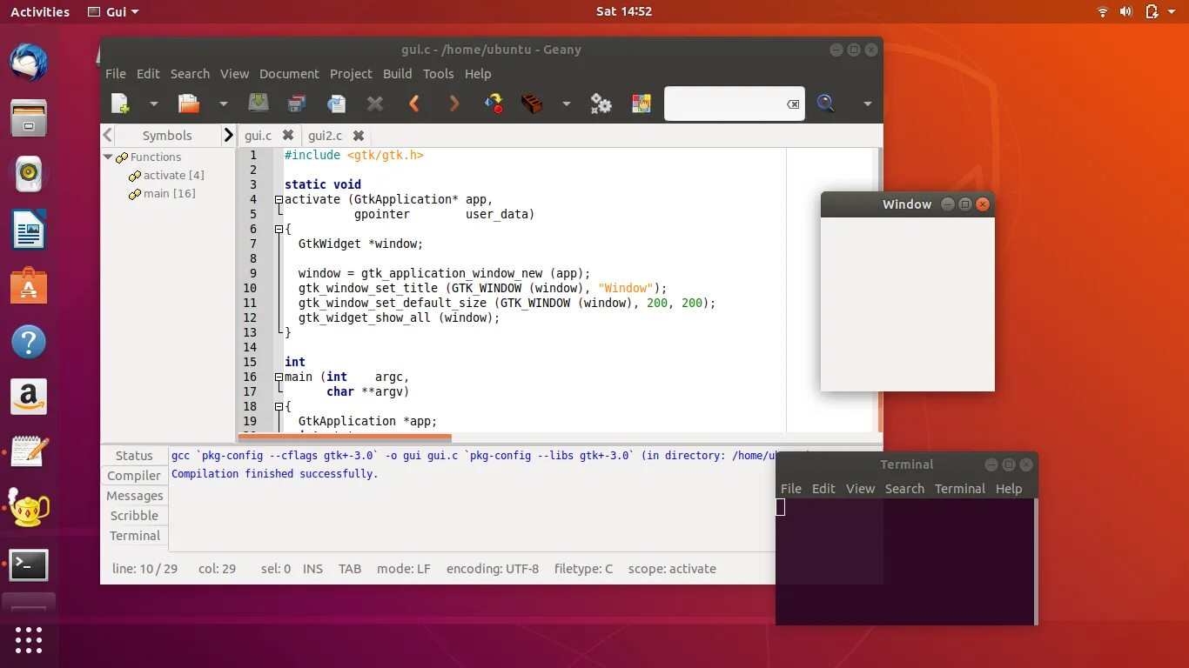Click the 'Compilation finished successfully.' message
The width and height of the screenshot is (1189, 668).
[275, 474]
